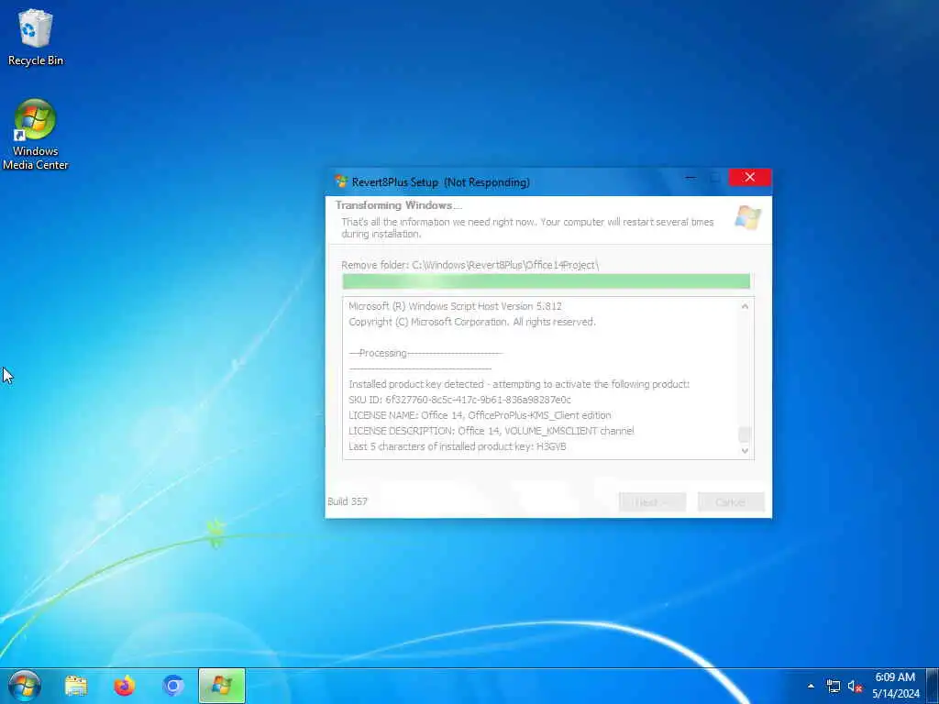
Task: Click the greyed-out Cancel button
Action: point(731,502)
